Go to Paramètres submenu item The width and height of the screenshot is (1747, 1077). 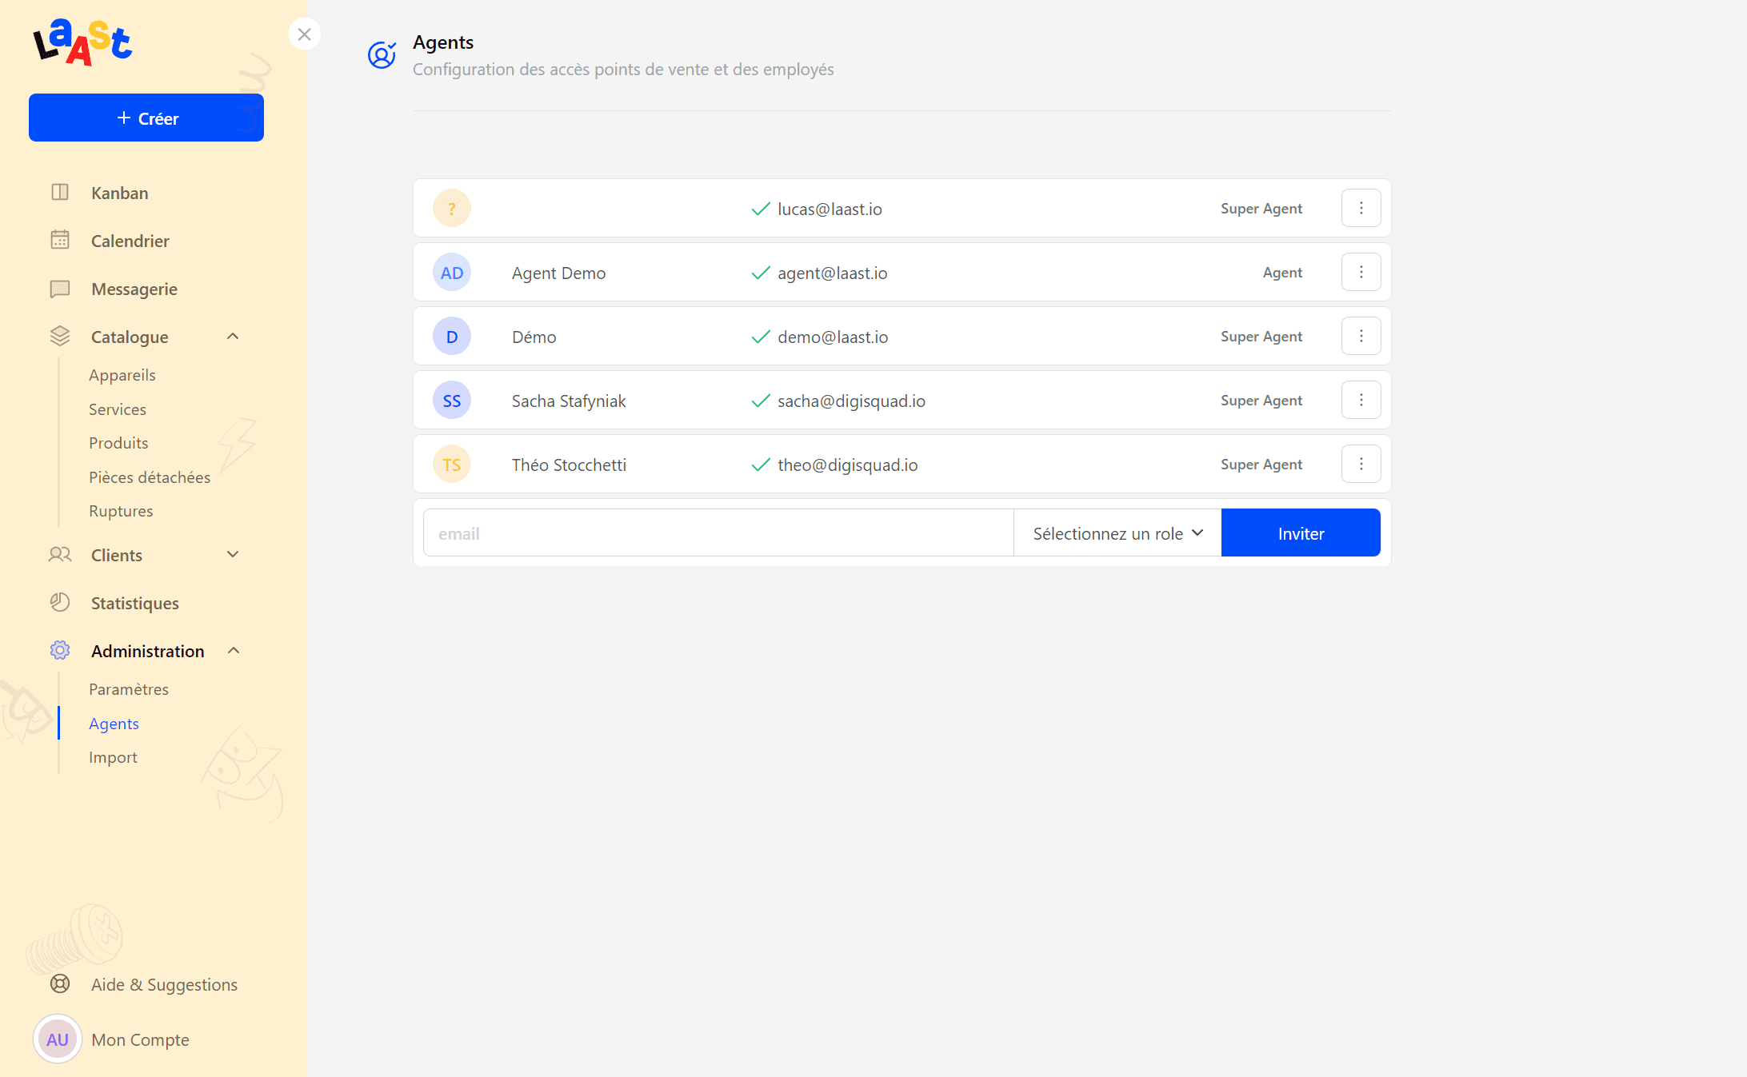(129, 689)
